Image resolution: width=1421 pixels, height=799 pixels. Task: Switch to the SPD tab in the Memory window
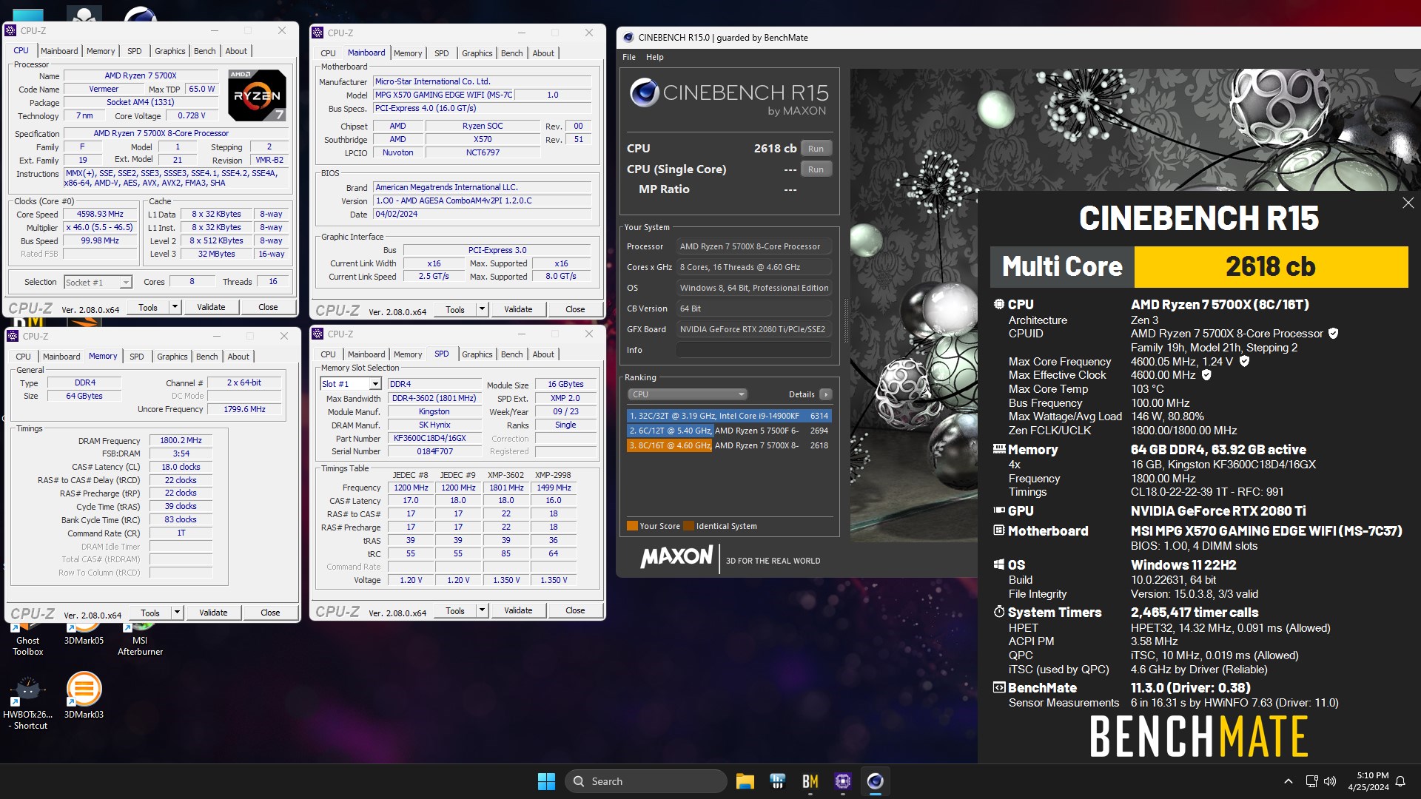point(137,357)
